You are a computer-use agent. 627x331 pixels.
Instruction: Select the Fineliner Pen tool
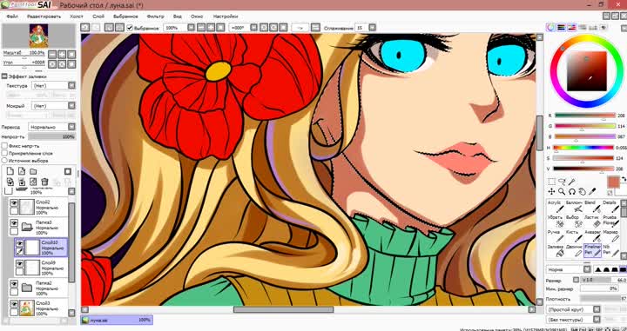pos(592,250)
